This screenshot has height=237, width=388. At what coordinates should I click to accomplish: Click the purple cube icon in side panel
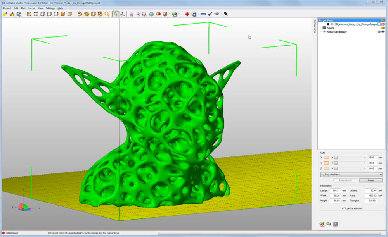click(x=336, y=224)
